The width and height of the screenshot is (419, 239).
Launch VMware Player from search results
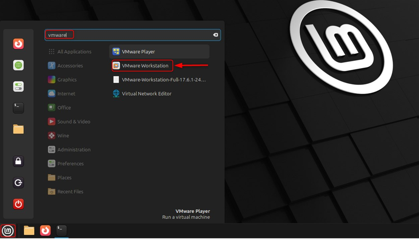(159, 52)
